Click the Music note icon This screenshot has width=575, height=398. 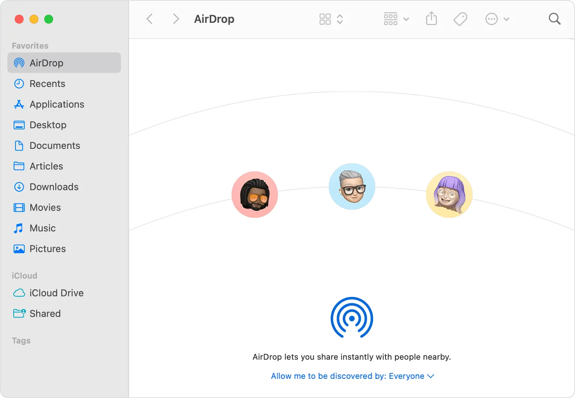point(18,228)
